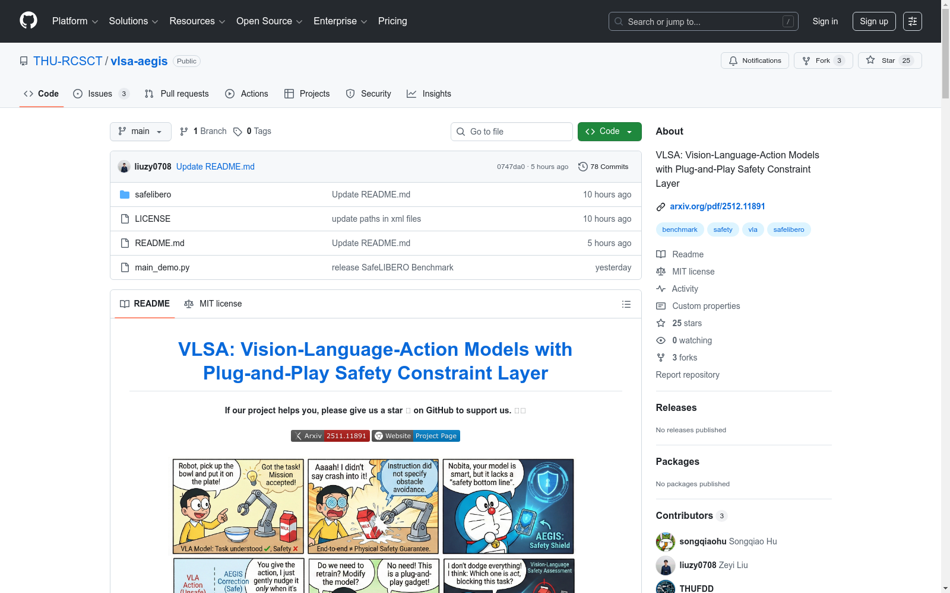950x593 pixels.
Task: Open the Insights tab
Action: tap(429, 94)
